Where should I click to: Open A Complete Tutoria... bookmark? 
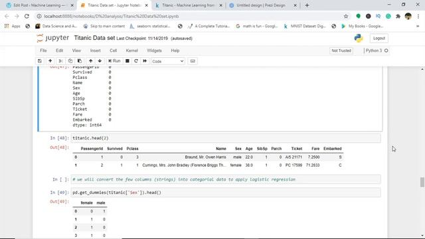point(209,27)
